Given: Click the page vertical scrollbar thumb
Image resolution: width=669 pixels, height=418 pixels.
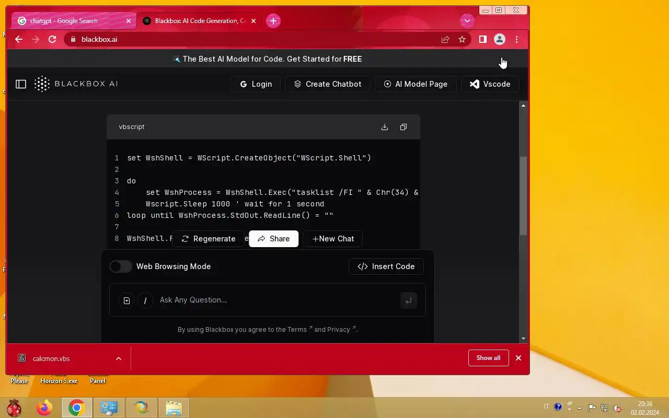Looking at the screenshot, I should 524,195.
